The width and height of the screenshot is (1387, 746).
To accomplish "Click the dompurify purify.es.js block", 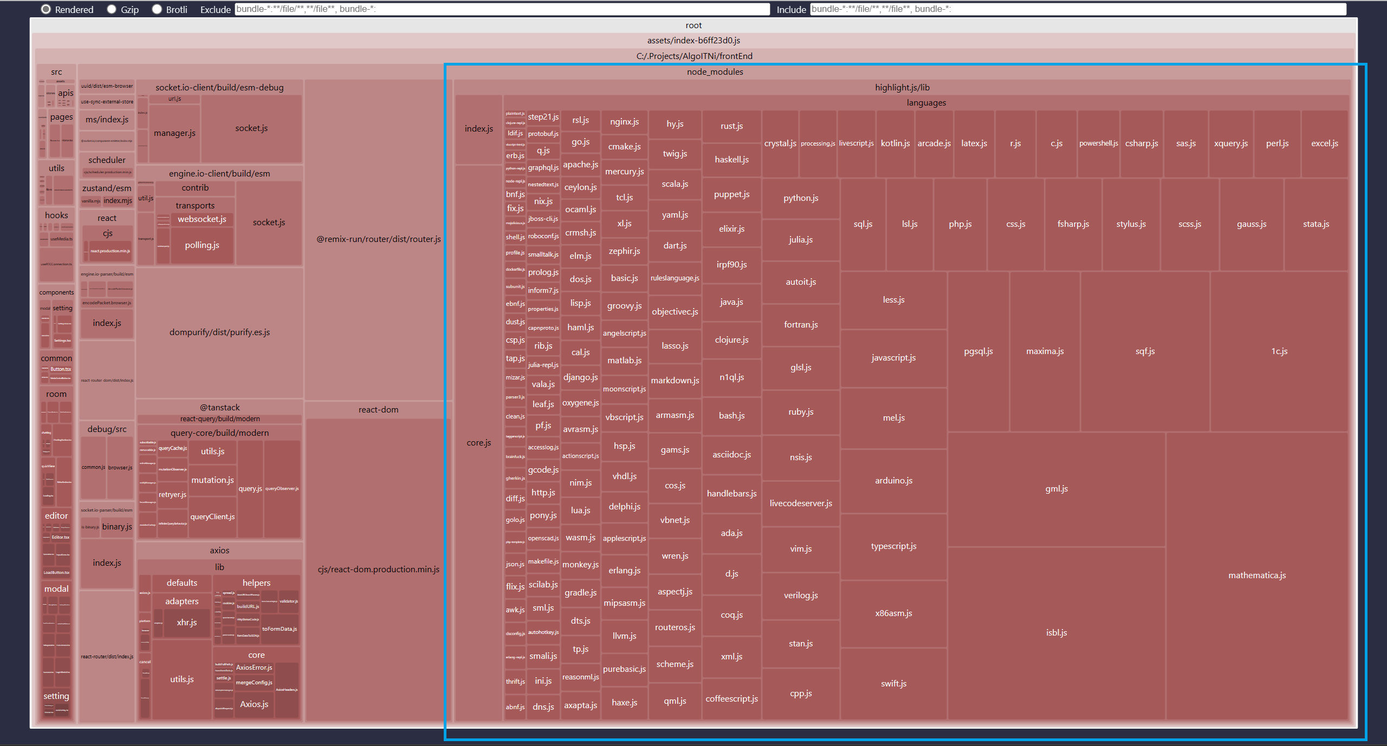I will [219, 332].
